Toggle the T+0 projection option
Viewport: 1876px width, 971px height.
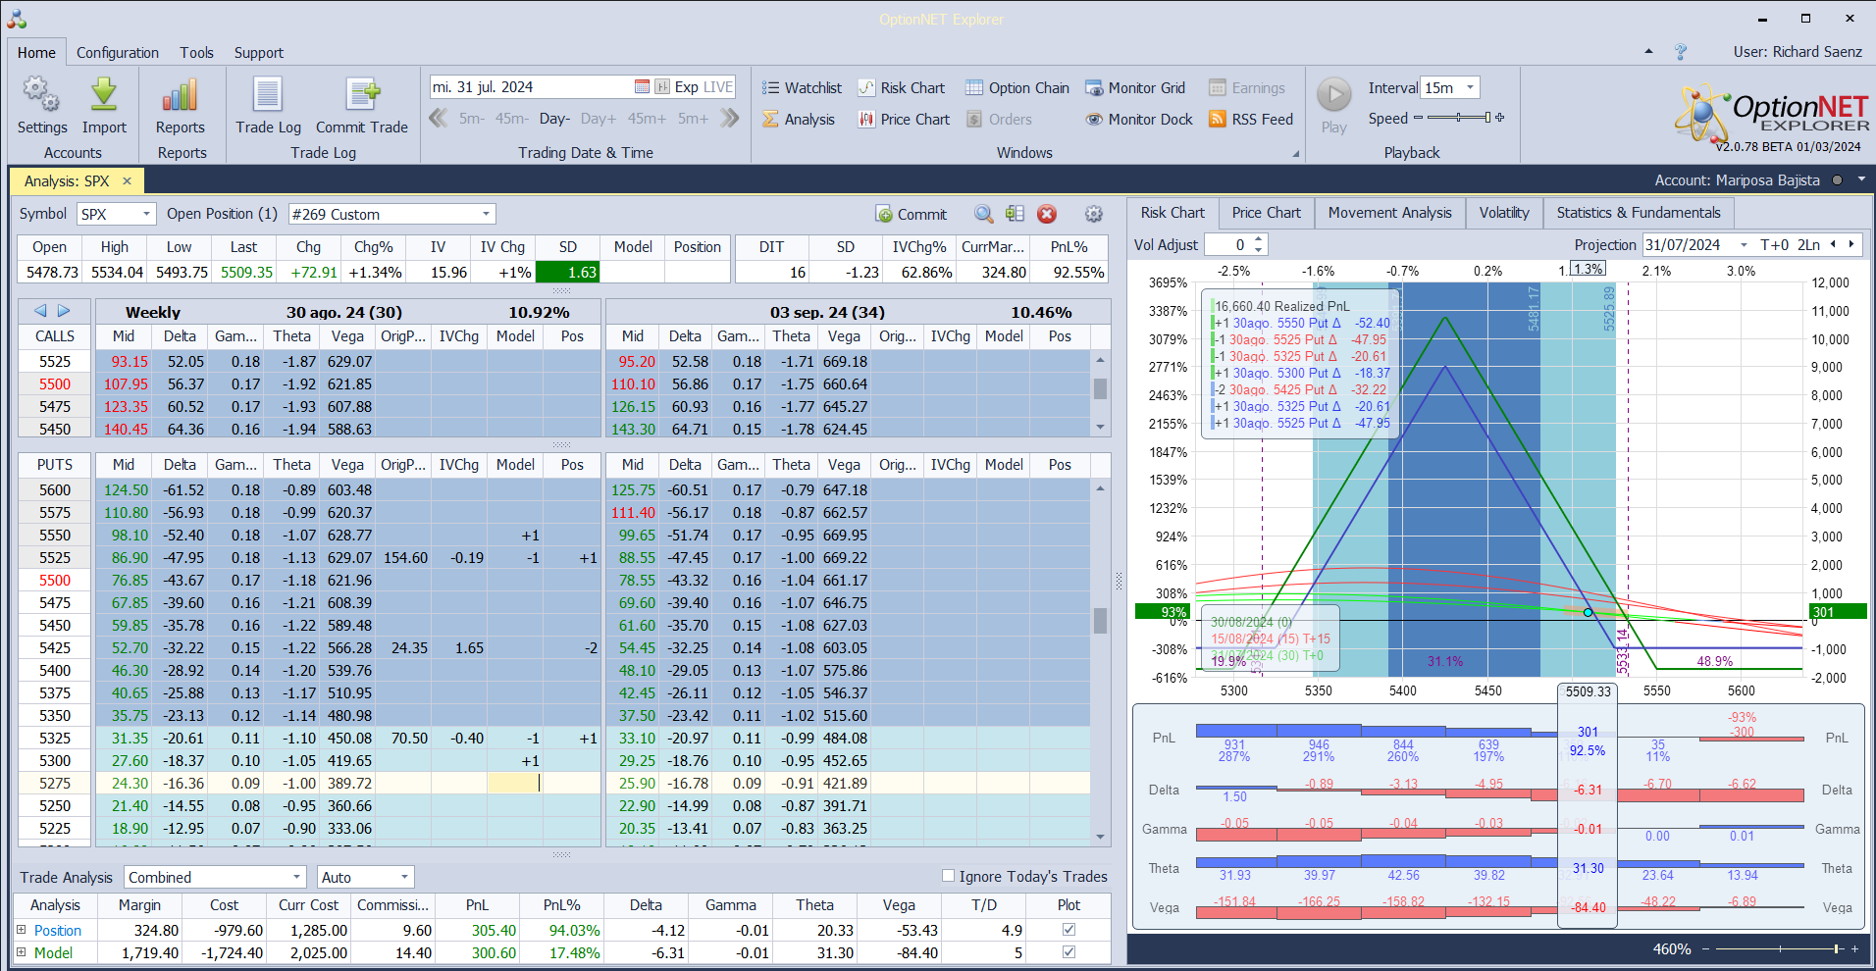1775,245
